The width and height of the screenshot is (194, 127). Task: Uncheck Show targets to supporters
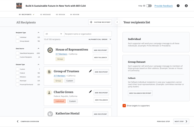pyautogui.click(x=124, y=106)
